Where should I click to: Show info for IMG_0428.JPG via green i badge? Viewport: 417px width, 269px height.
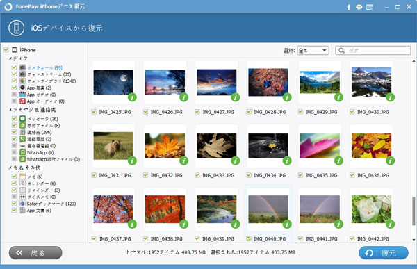pos(287,97)
